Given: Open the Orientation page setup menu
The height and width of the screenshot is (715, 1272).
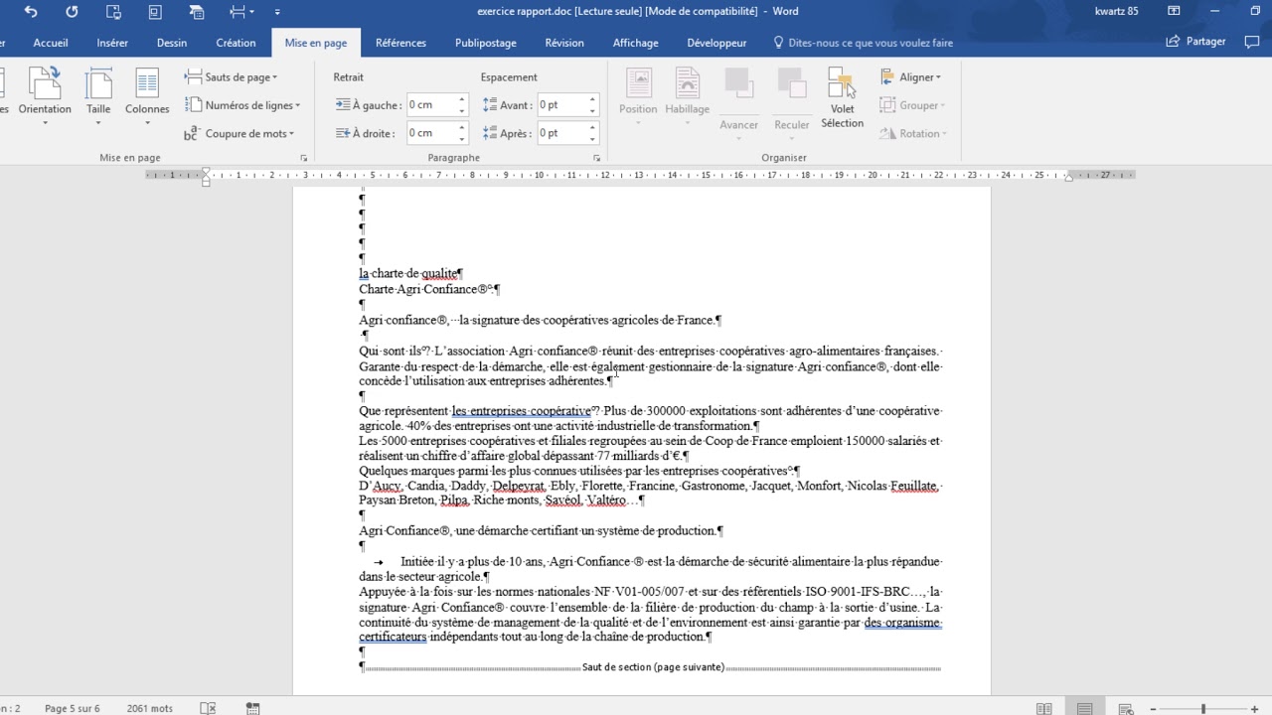Looking at the screenshot, I should (45, 97).
